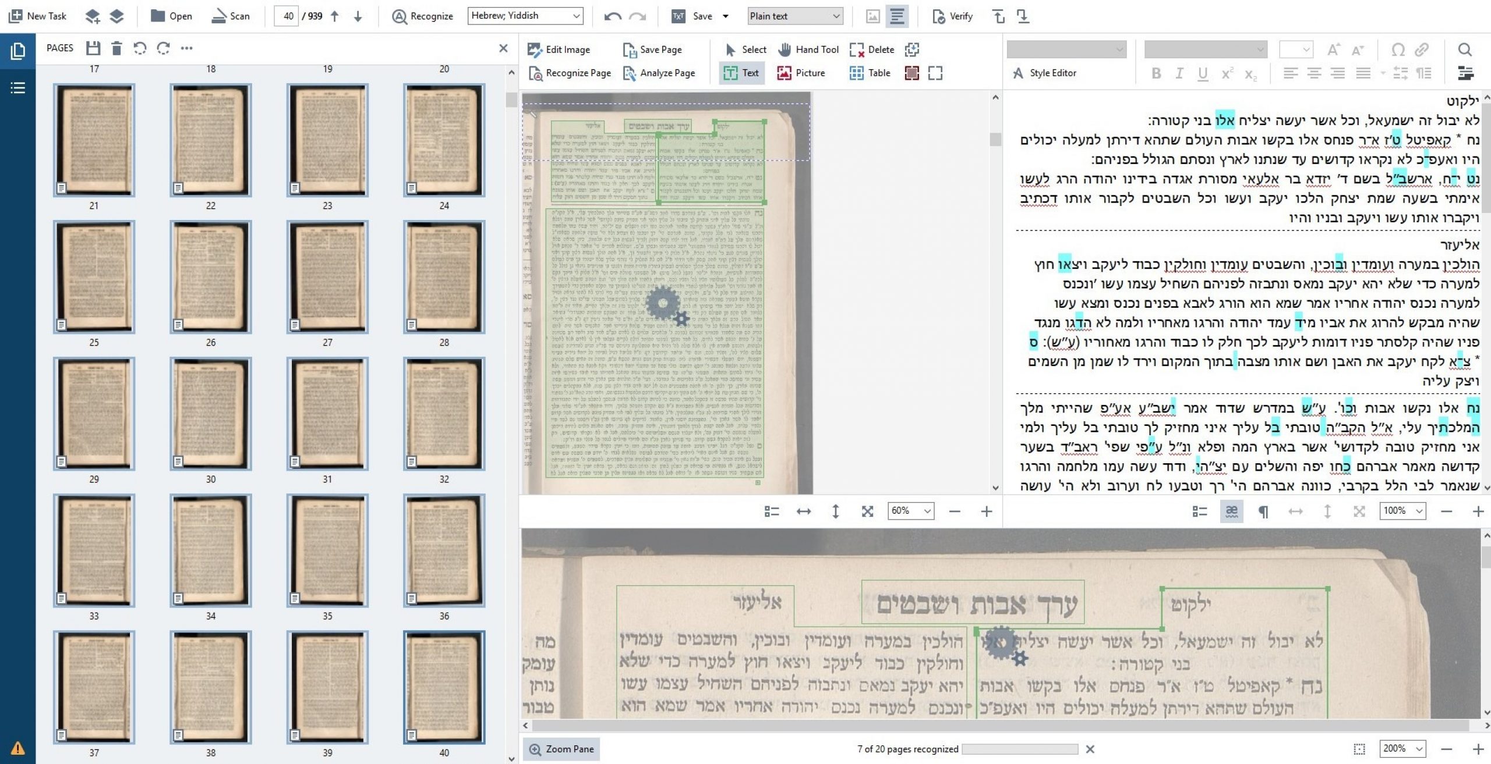Toggle bold formatting
The image size is (1491, 764).
[x=1156, y=73]
